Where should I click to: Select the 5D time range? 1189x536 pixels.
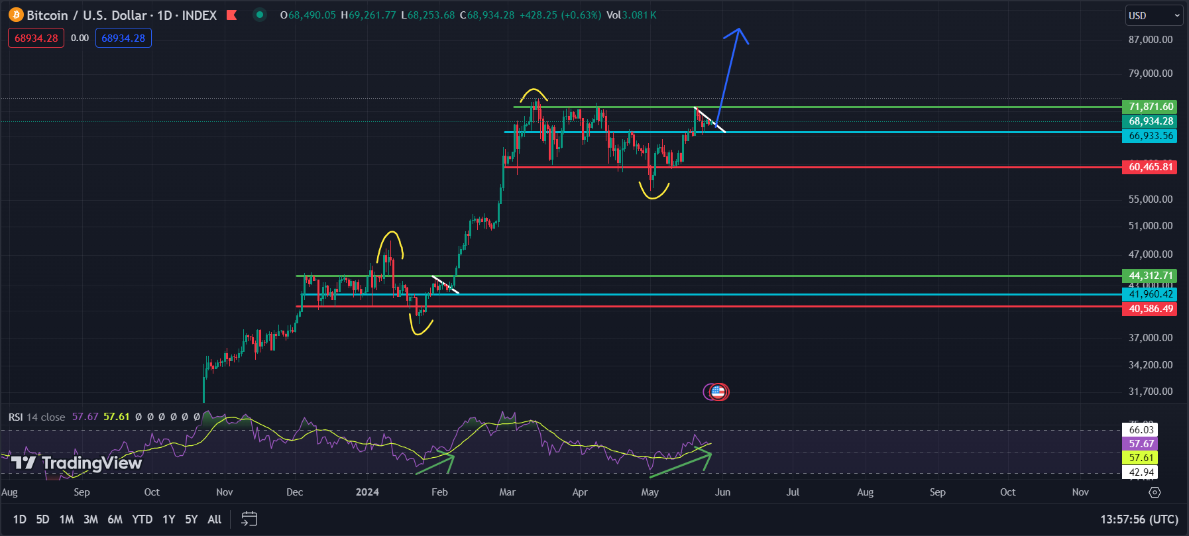[x=42, y=519]
